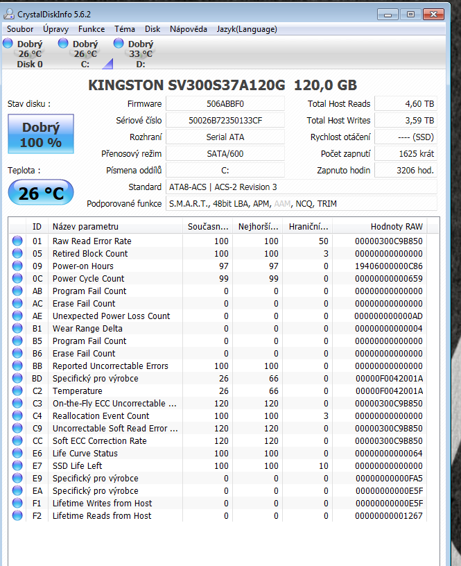The height and width of the screenshot is (566, 461).
Task: Click RAW value 00000000001267
Action: click(x=388, y=515)
